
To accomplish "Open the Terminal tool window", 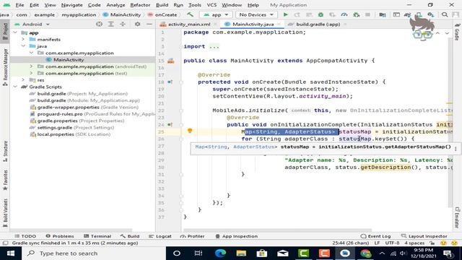I will tap(97, 236).
